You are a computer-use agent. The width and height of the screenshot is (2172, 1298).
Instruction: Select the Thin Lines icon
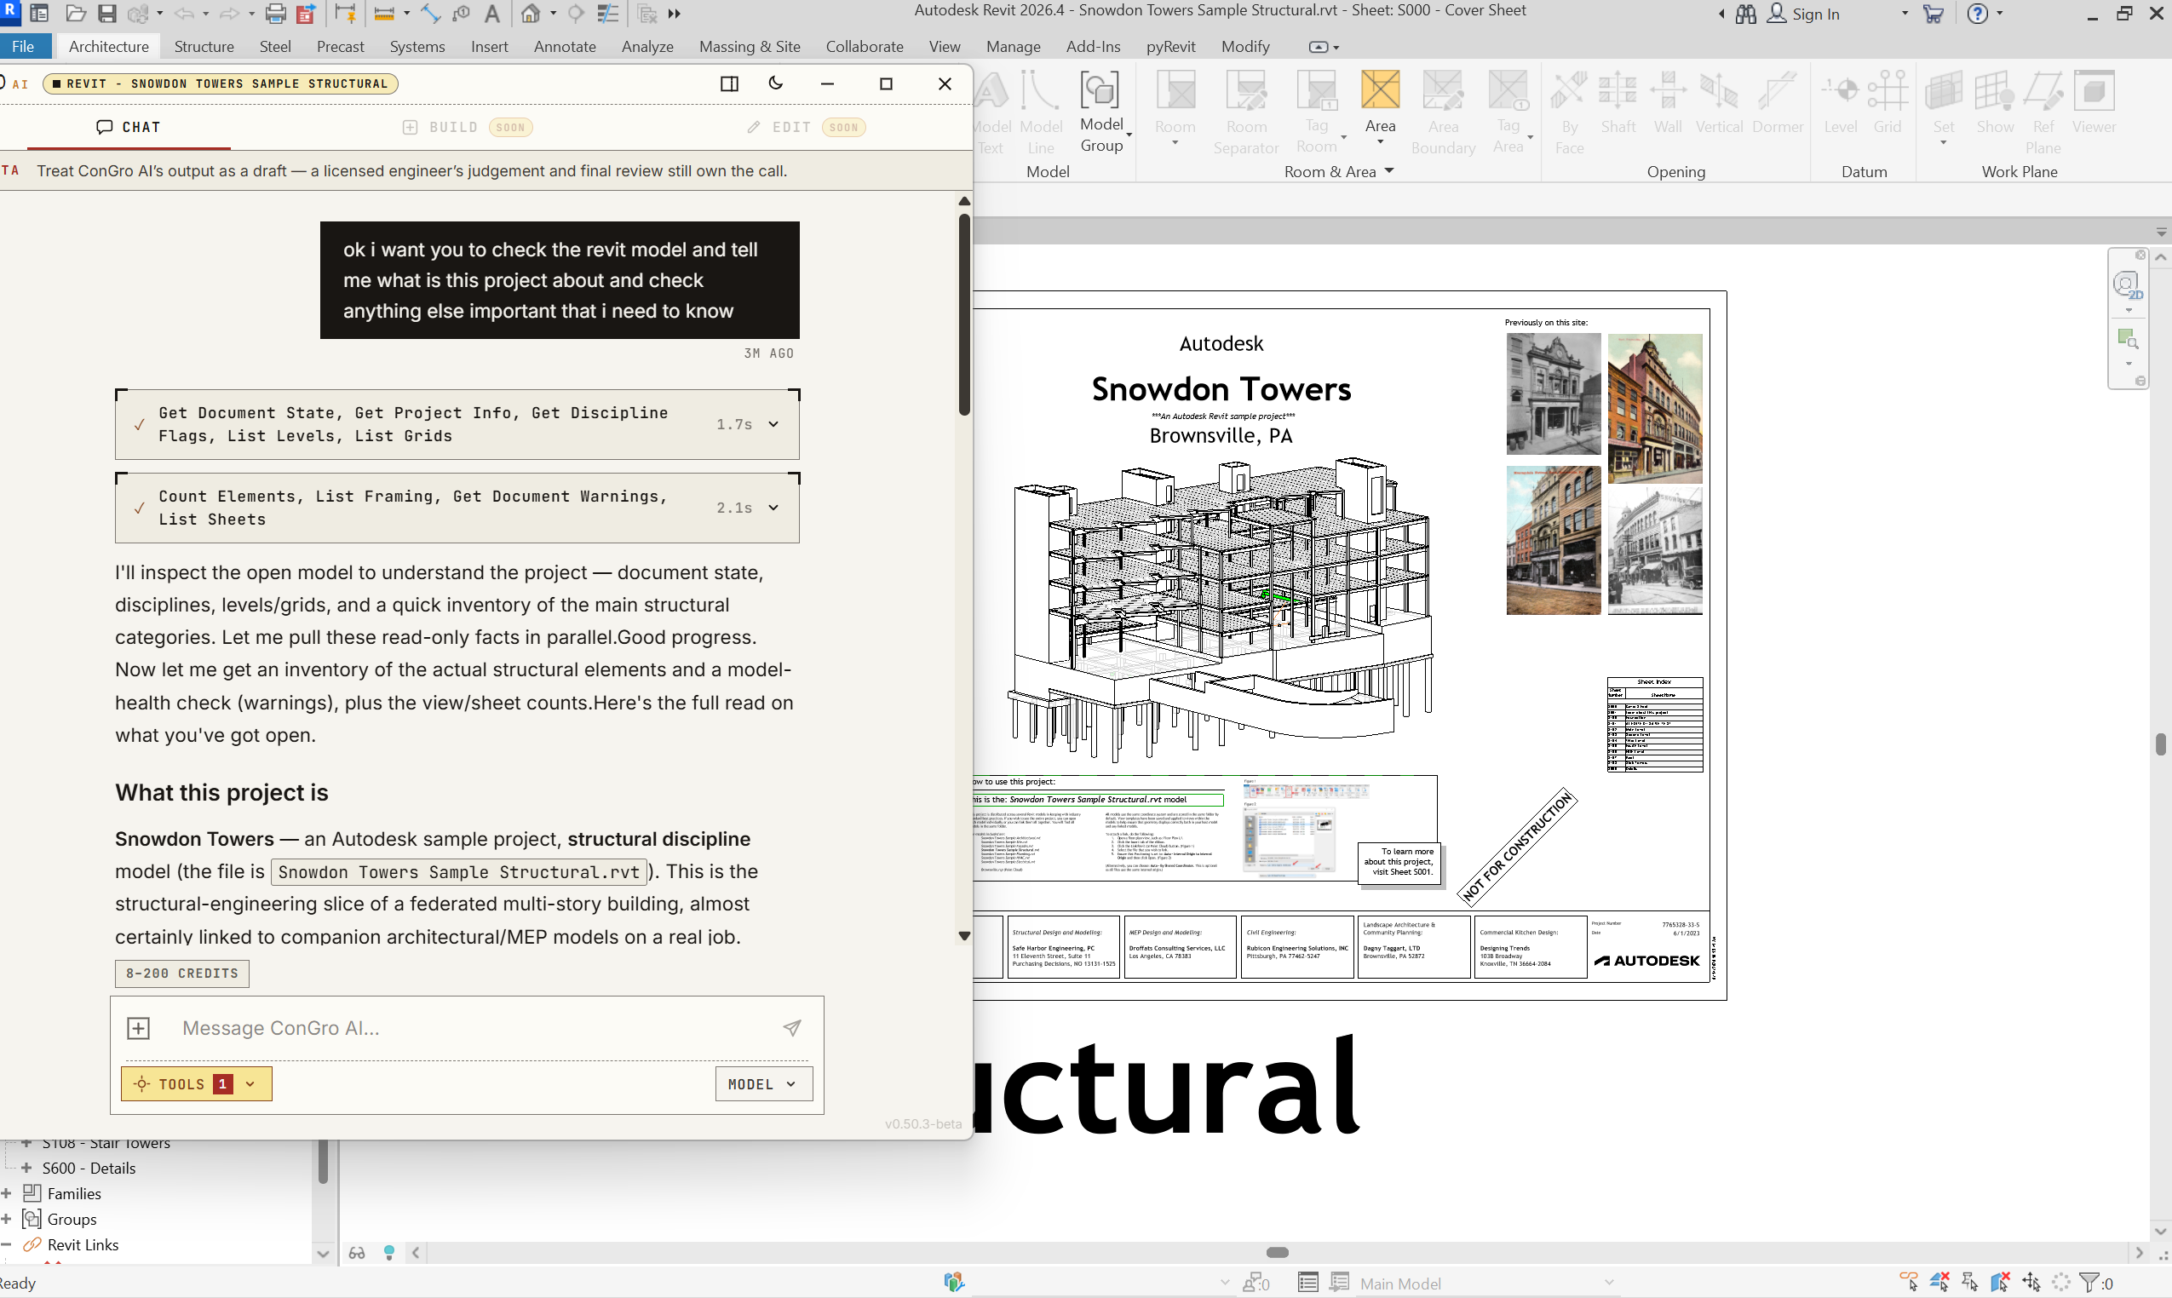[x=607, y=13]
